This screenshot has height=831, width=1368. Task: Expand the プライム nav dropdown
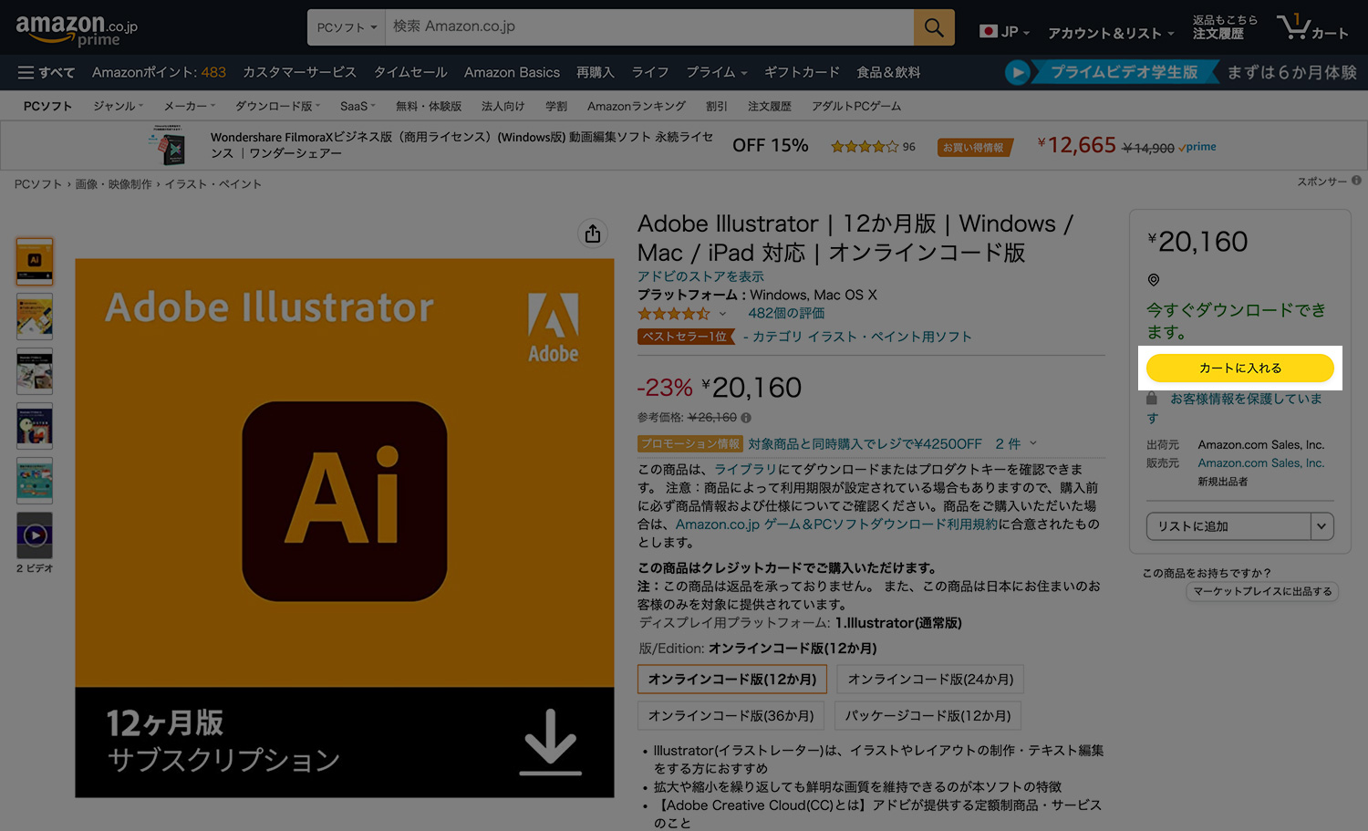717,72
